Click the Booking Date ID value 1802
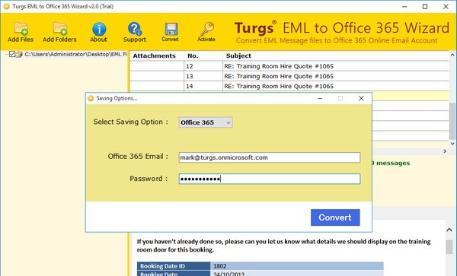This screenshot has width=457, height=276. [220, 266]
